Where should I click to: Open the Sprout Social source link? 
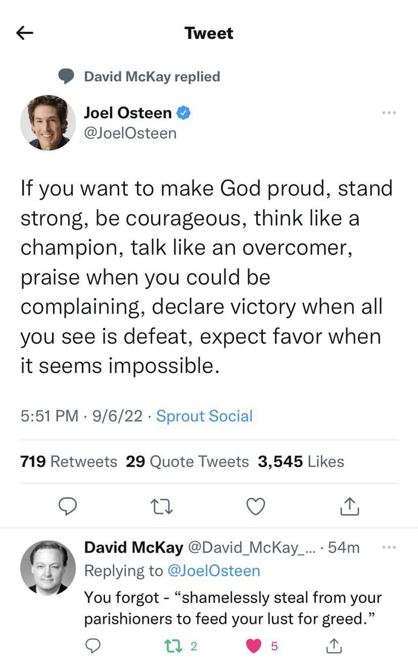click(x=204, y=416)
